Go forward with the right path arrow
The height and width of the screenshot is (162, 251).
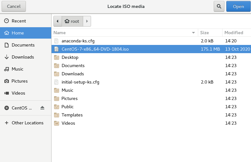(87, 21)
